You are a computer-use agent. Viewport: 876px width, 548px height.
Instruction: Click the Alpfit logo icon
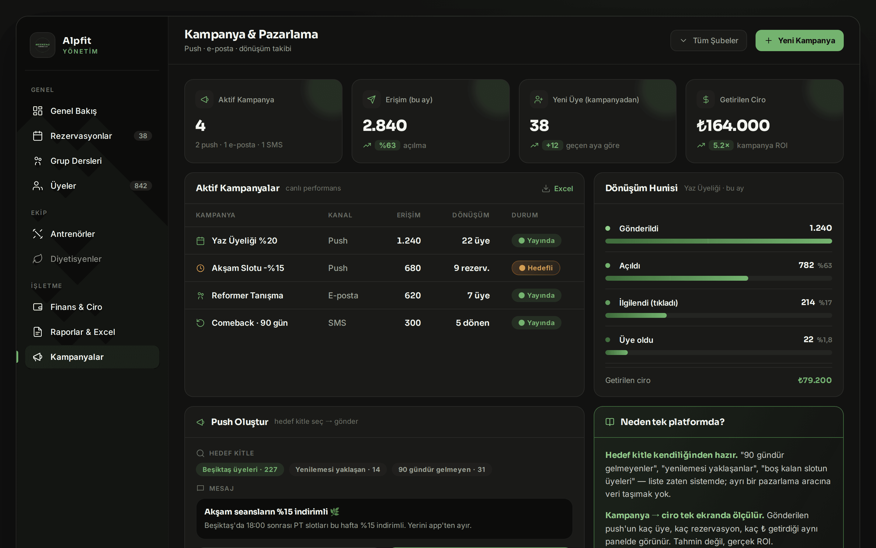pos(42,45)
